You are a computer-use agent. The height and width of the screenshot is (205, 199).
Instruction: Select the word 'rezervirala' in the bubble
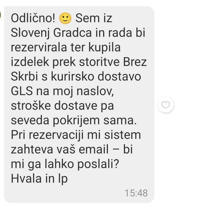click(x=39, y=47)
